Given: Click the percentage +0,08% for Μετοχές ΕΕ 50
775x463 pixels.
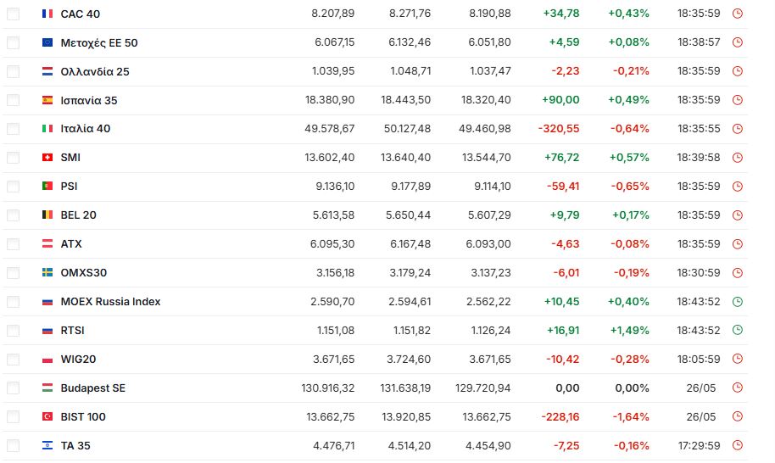Looking at the screenshot, I should coord(628,42).
